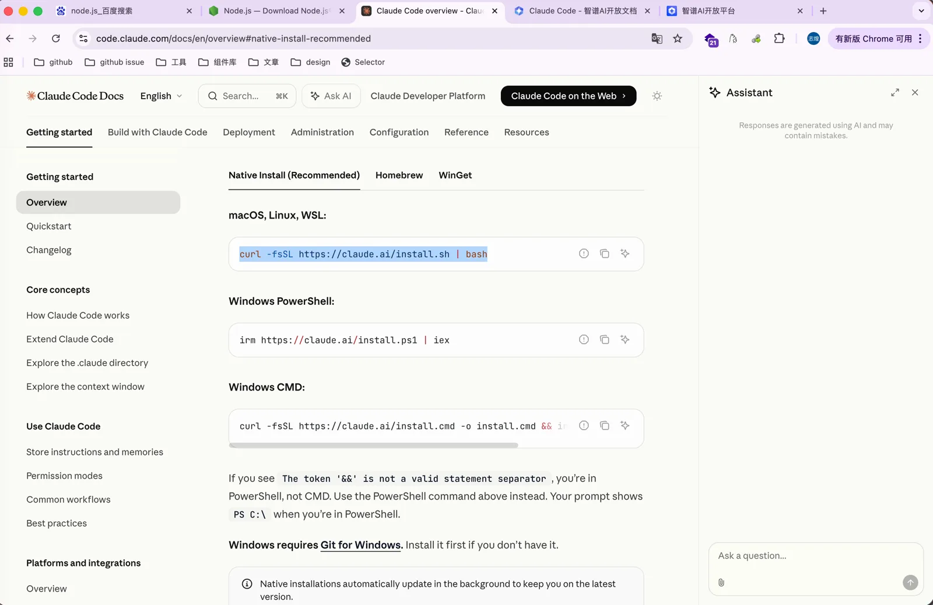Open the site information icon in address bar

pos(83,38)
